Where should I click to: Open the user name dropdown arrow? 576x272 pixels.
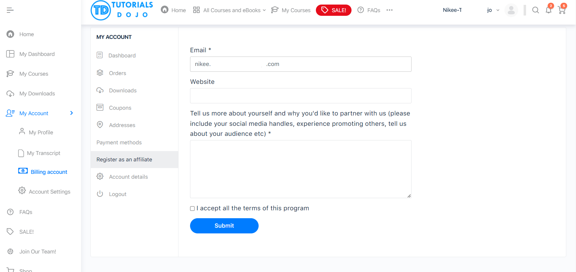(498, 10)
